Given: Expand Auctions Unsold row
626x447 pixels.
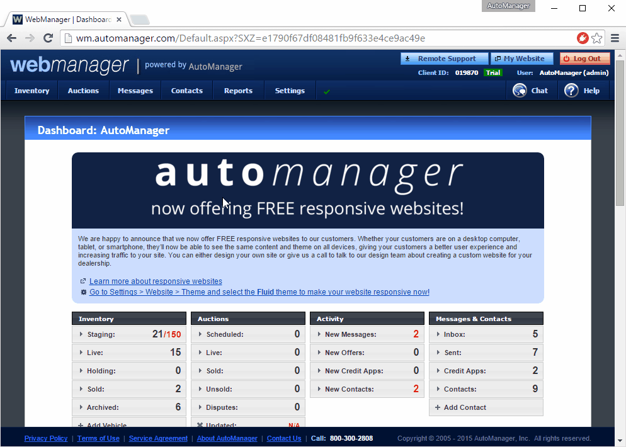Looking at the screenshot, I should [248, 389].
